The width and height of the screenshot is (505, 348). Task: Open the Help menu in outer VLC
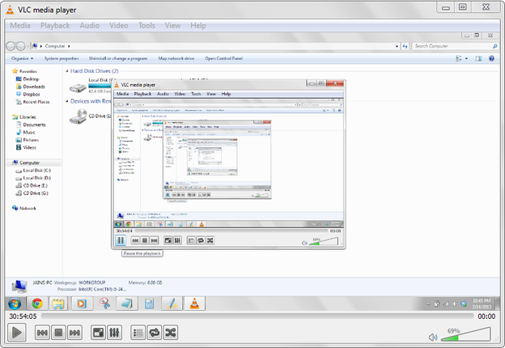(x=197, y=25)
